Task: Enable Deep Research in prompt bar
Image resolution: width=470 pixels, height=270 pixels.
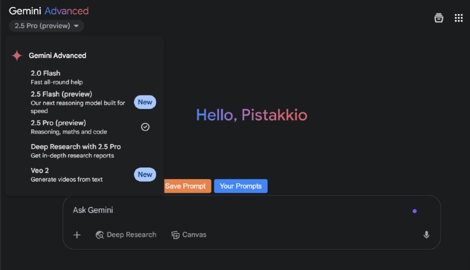Action: (x=126, y=235)
